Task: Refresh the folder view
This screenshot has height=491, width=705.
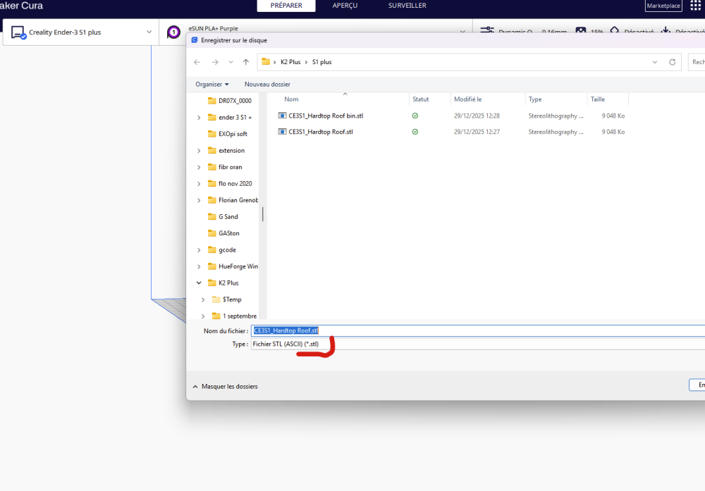Action: (x=672, y=62)
